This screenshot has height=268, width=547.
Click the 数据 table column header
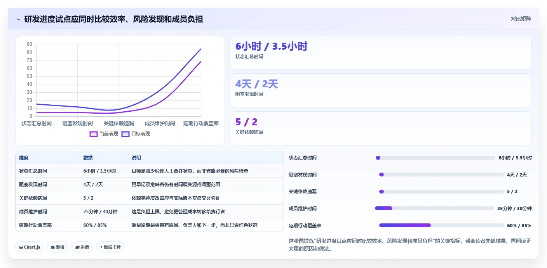(x=88, y=158)
